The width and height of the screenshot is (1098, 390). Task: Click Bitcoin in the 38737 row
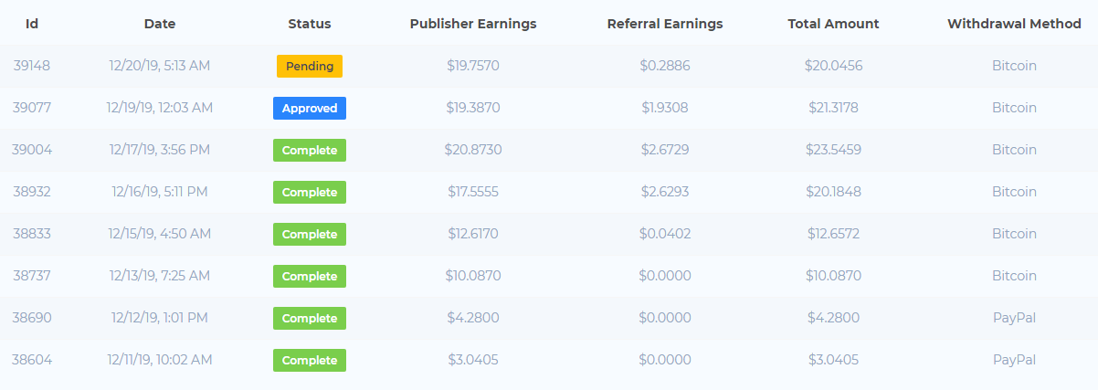(1014, 276)
